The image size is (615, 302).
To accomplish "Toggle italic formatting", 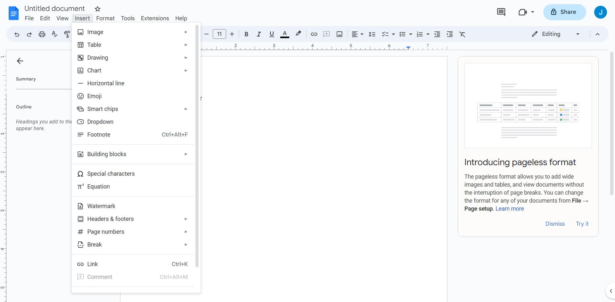I will 259,34.
